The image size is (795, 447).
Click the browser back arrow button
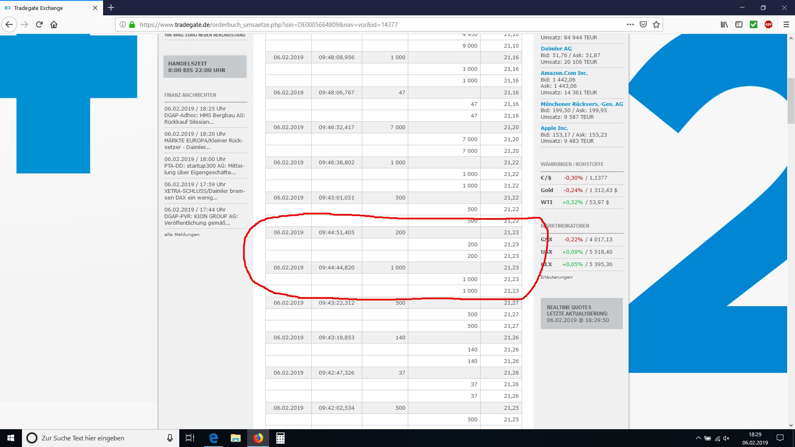[x=9, y=24]
